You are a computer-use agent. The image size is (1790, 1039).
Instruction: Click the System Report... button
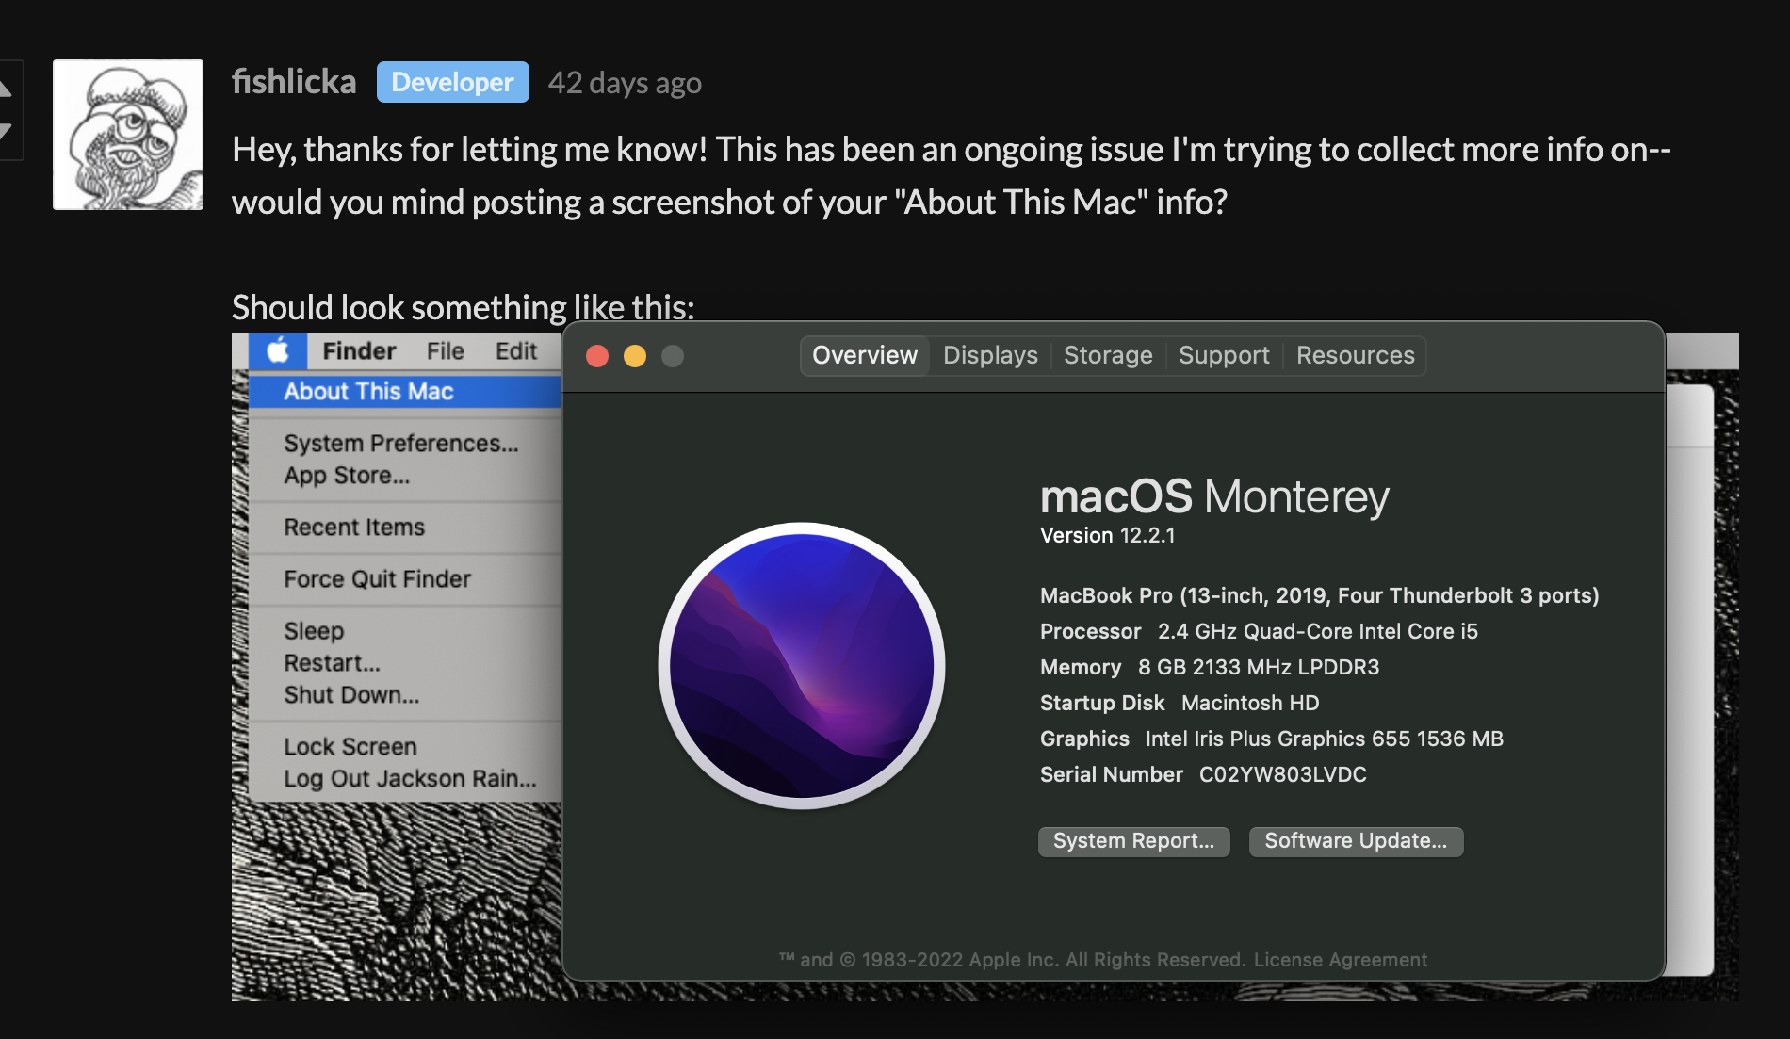click(1133, 841)
